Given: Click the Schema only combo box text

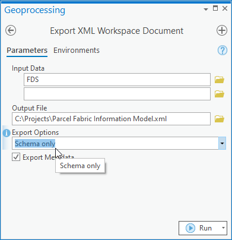Looking at the screenshot, I should 35,143.
